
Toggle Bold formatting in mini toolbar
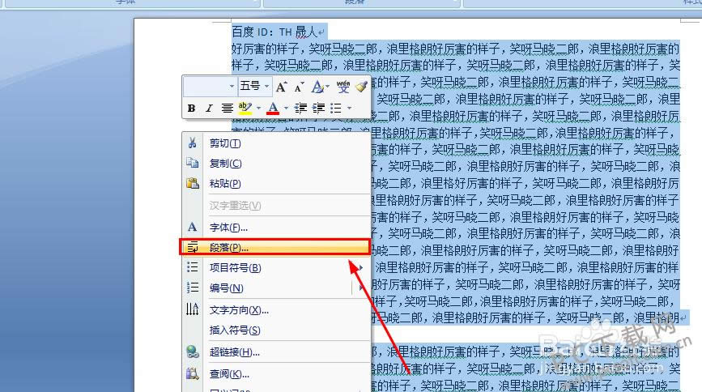coord(192,108)
